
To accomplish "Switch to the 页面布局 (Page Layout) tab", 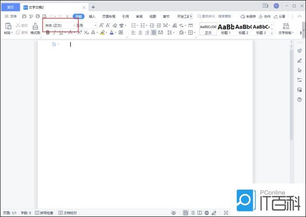I will (x=109, y=17).
